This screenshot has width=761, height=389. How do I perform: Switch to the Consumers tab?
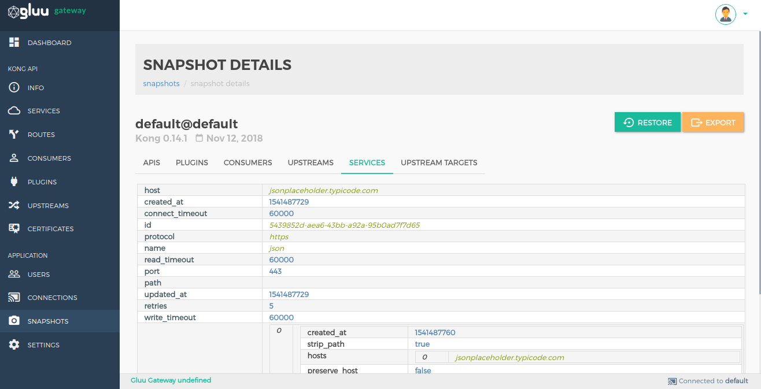point(247,162)
